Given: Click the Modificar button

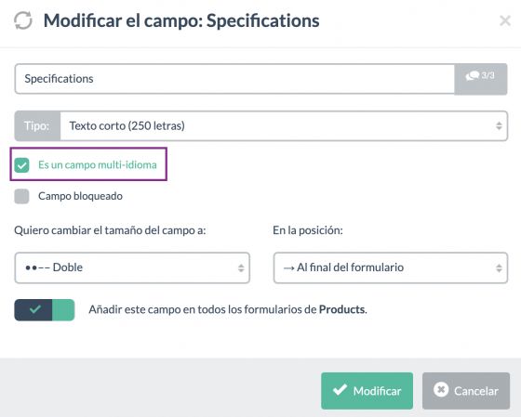Looking at the screenshot, I should point(367,390).
